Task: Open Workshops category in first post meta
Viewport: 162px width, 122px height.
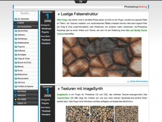Action: [46, 29]
